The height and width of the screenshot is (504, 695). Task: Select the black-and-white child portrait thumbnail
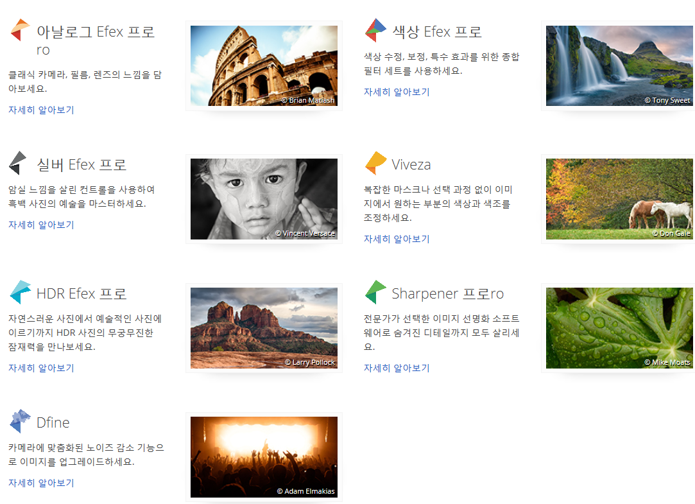264,199
